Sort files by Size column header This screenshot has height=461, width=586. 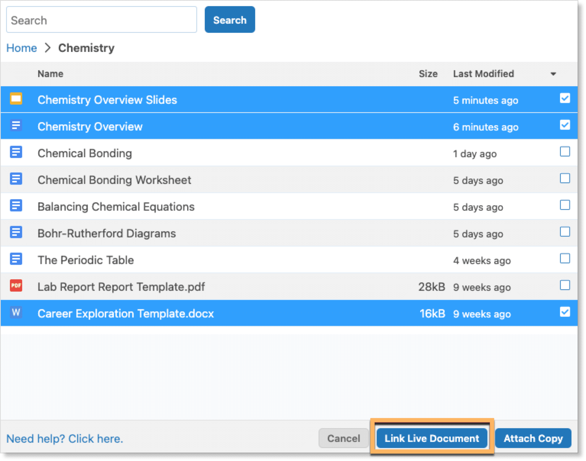pos(428,74)
